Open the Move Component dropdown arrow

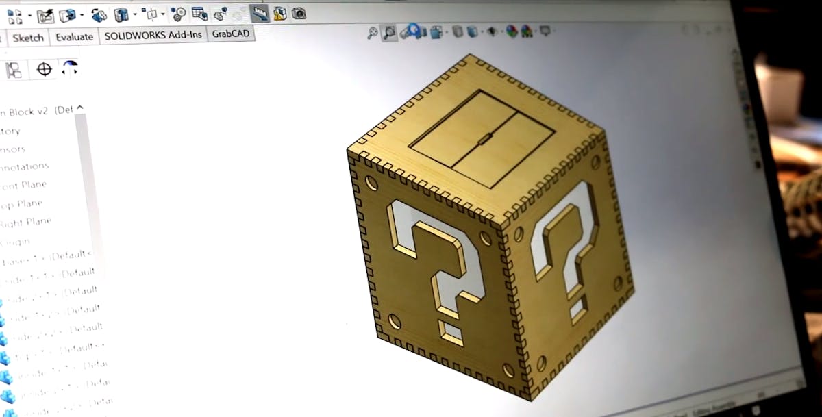[82, 15]
